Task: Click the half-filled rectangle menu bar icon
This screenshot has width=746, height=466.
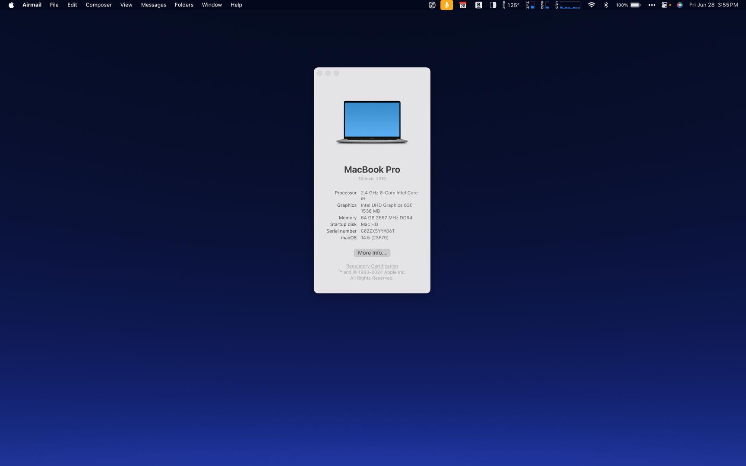Action: [x=493, y=5]
